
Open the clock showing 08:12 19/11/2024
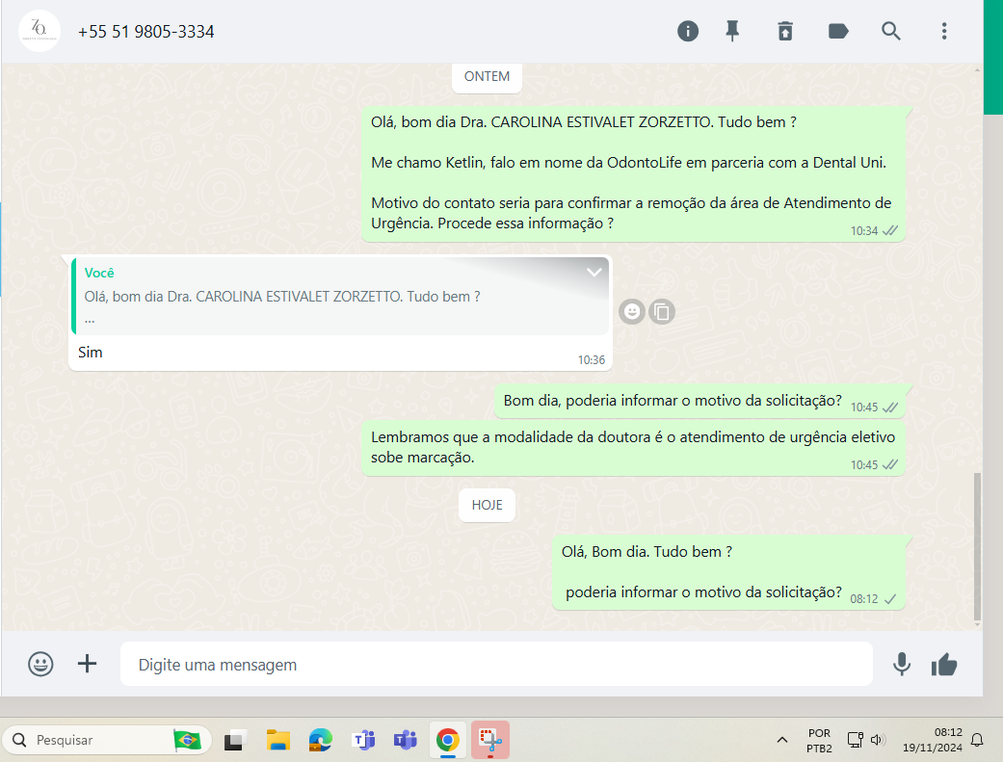tap(932, 740)
